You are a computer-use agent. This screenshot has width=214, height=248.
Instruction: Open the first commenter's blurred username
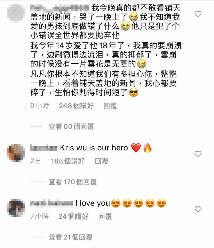(59, 8)
